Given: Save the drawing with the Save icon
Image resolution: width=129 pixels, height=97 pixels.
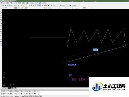Looking at the screenshot, I should pos(5,5).
